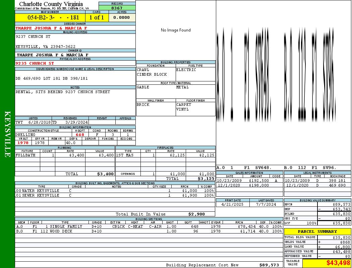This screenshot has width=352, height=268.
Task: Click sketch legend A.0 1 F1 SV648.
Action: (244, 168)
